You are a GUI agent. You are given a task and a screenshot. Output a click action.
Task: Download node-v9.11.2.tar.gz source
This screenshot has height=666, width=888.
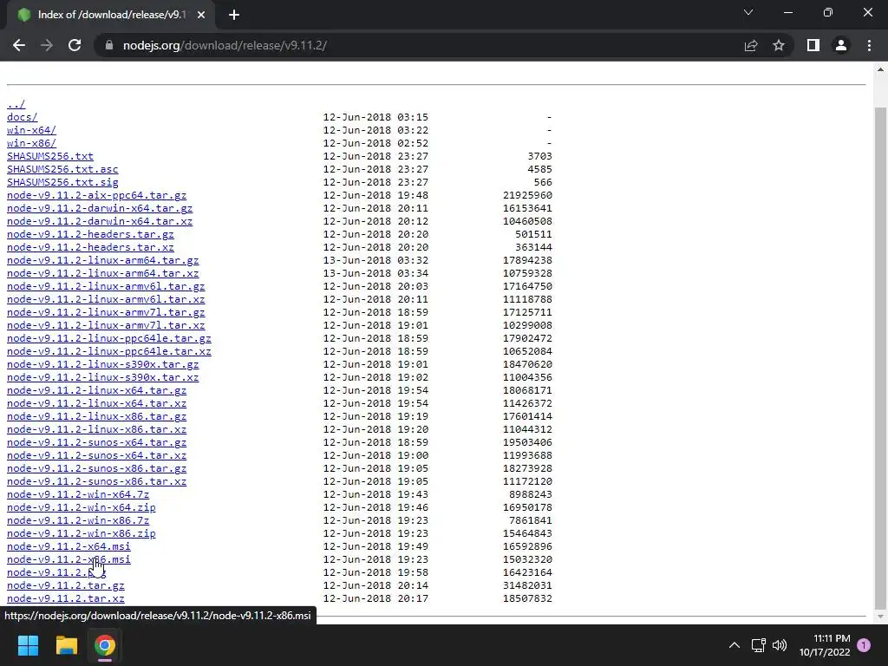coord(66,586)
